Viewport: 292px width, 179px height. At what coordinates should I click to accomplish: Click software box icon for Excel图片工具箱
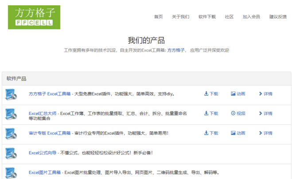click(x=11, y=173)
